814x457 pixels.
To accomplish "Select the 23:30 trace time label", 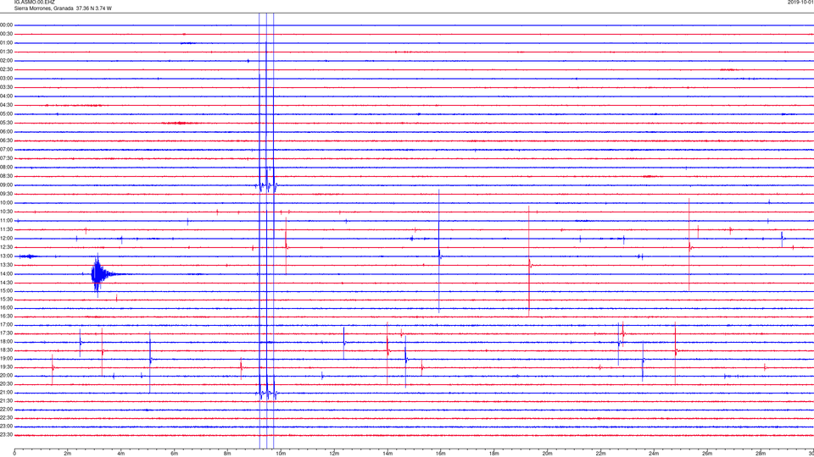I will (x=6, y=435).
